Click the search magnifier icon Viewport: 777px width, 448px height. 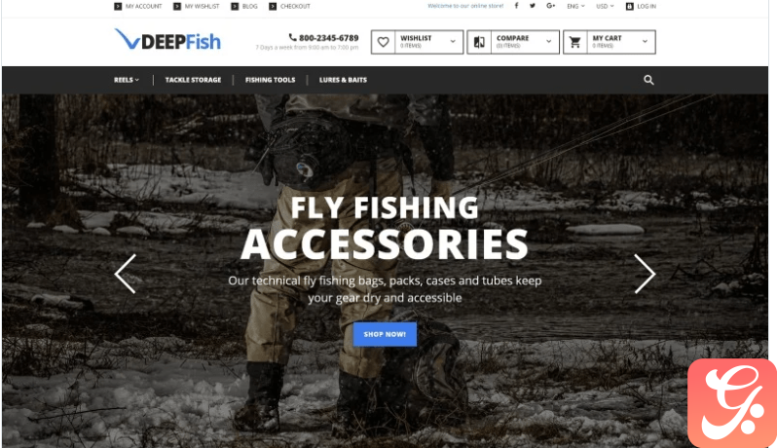point(648,80)
